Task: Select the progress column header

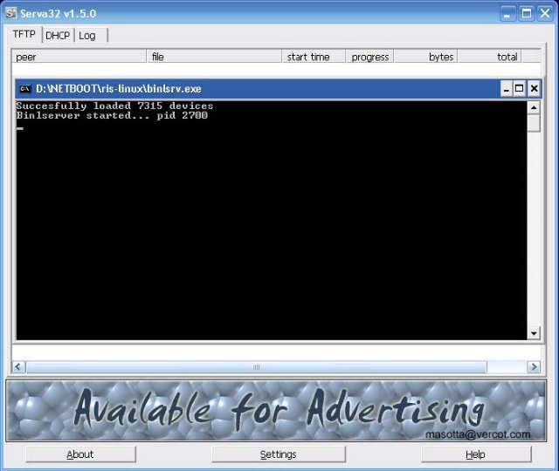Action: tap(369, 57)
